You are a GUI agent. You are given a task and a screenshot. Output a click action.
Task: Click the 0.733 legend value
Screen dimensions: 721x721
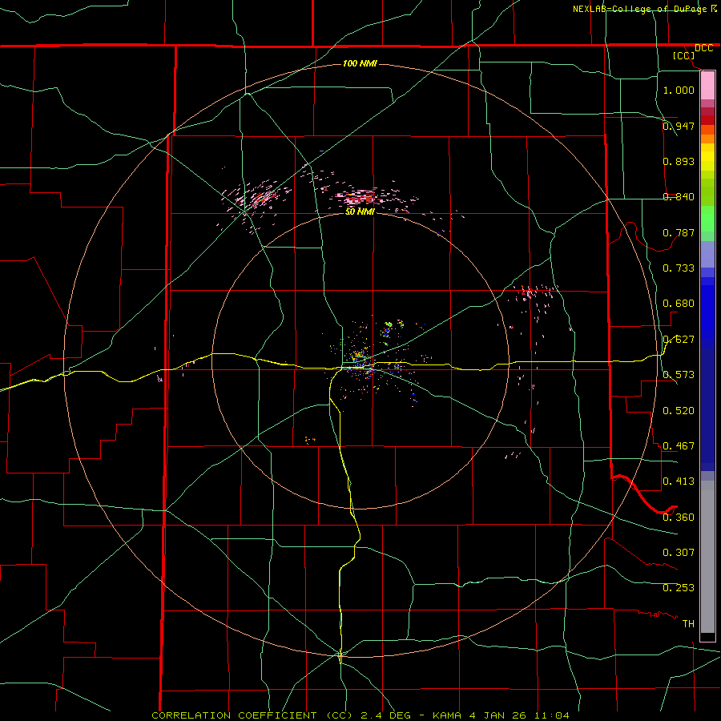pos(679,268)
